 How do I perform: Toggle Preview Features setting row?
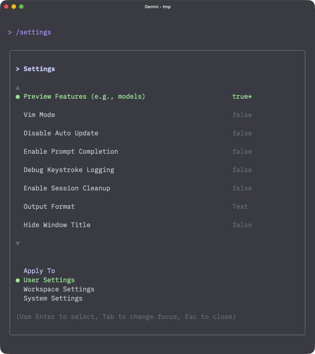click(134, 96)
